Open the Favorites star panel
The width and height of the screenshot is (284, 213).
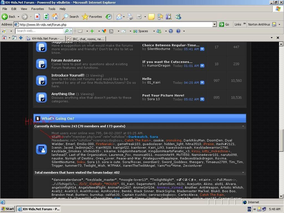tap(92, 17)
